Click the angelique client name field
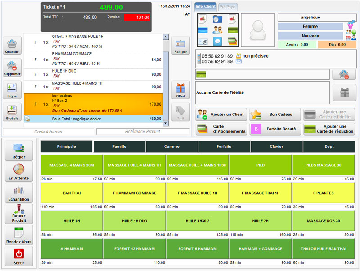360x271 pixels. [x=317, y=17]
